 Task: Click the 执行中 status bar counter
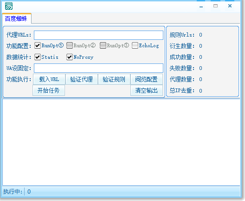[x=29, y=191]
